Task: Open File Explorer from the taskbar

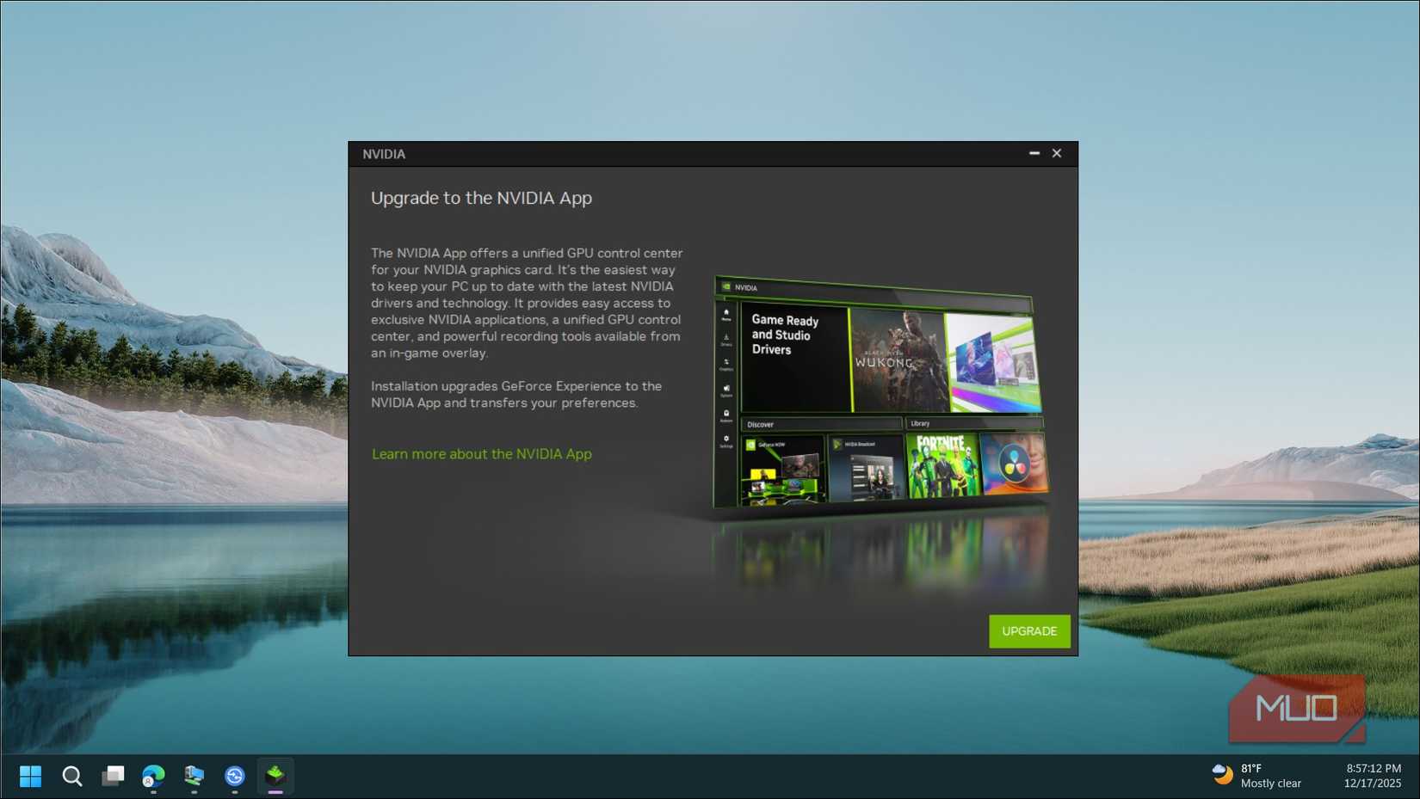Action: tap(194, 776)
